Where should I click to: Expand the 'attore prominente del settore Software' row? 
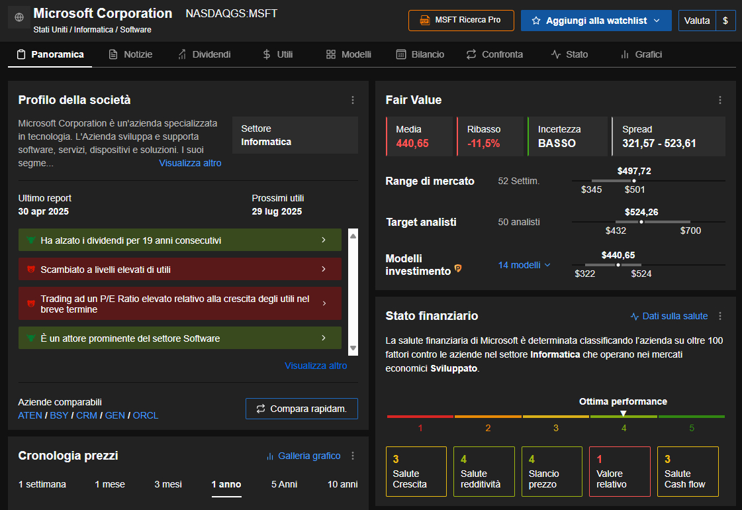click(x=180, y=338)
